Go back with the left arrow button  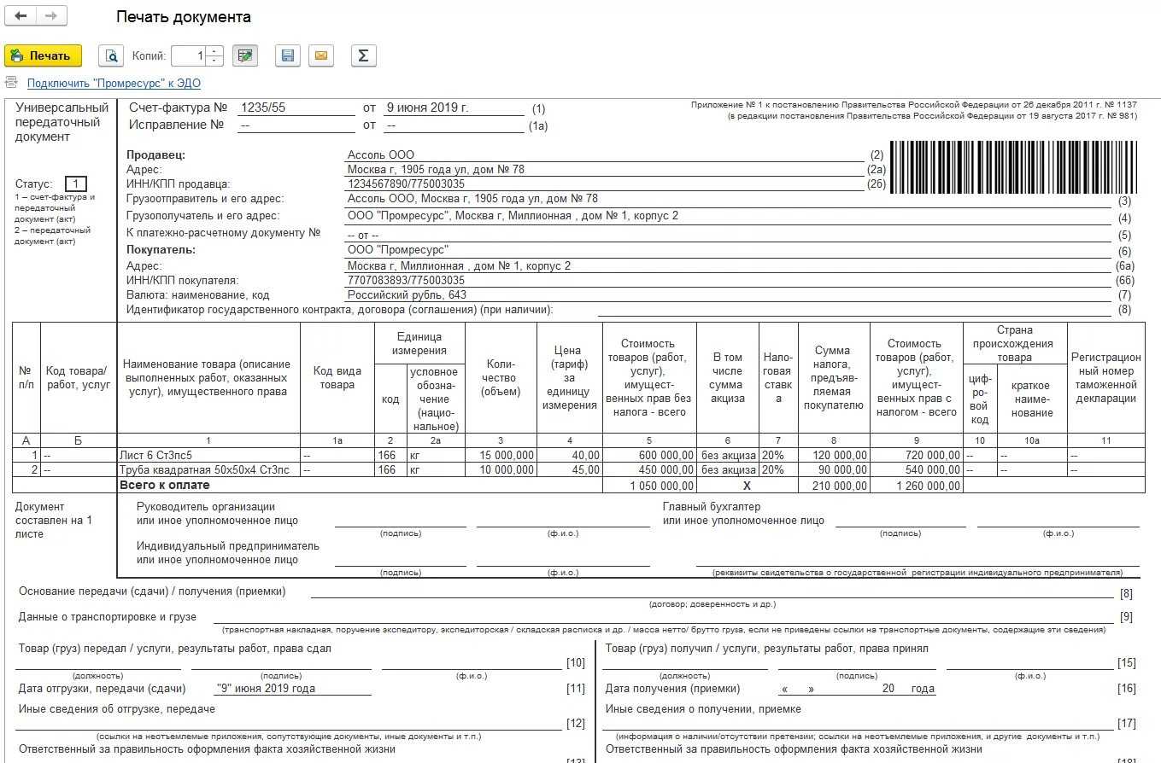point(21,16)
